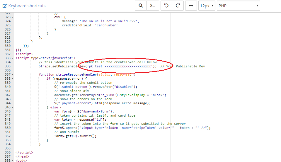Click the closing '</head>' tag

22,156
